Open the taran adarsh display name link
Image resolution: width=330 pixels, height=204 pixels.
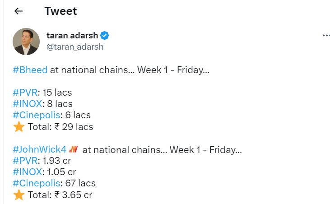click(72, 36)
